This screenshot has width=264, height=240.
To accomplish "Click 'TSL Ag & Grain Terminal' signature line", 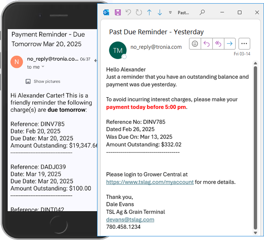I will (135, 212).
